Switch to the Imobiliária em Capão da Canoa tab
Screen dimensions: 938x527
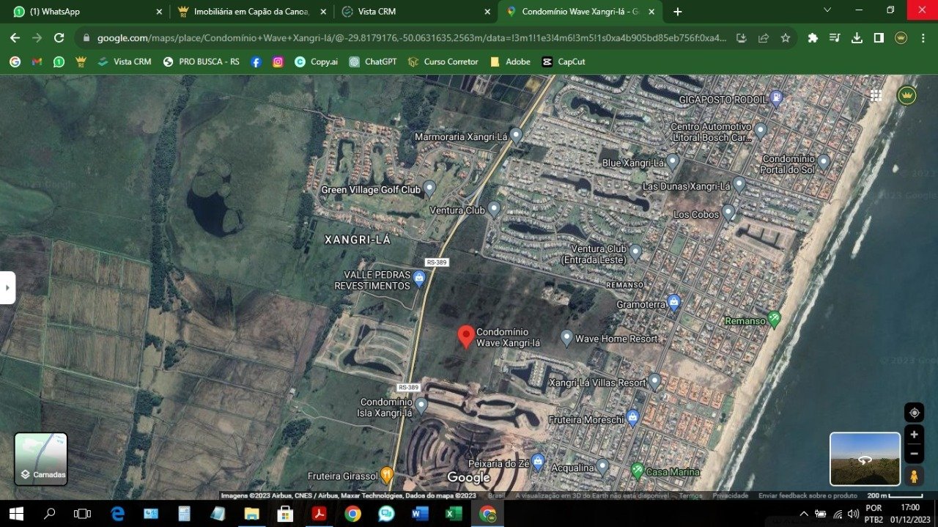(252, 12)
